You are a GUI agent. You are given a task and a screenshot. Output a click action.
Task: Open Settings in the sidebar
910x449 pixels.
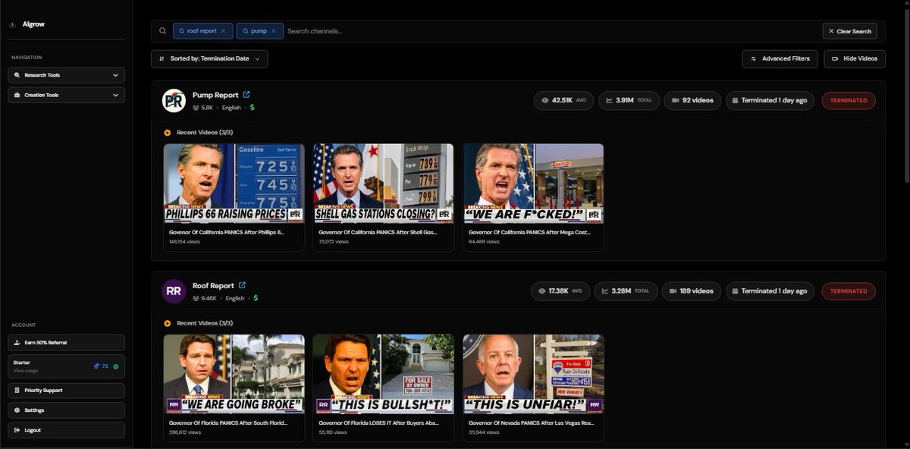click(67, 410)
